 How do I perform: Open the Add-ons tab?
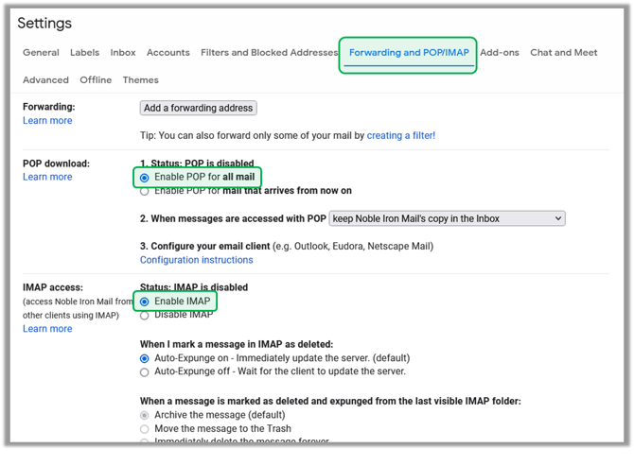[499, 53]
